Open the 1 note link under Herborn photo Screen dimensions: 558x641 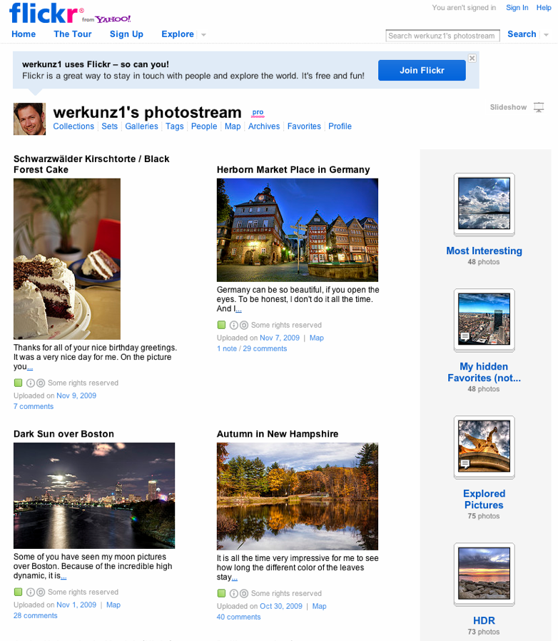click(227, 349)
